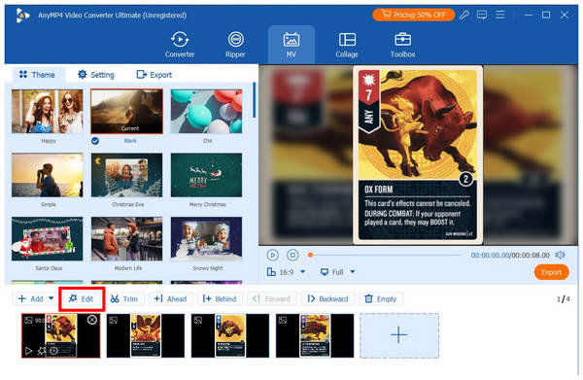Click the Add button
This screenshot has height=380, width=583.
tap(31, 299)
